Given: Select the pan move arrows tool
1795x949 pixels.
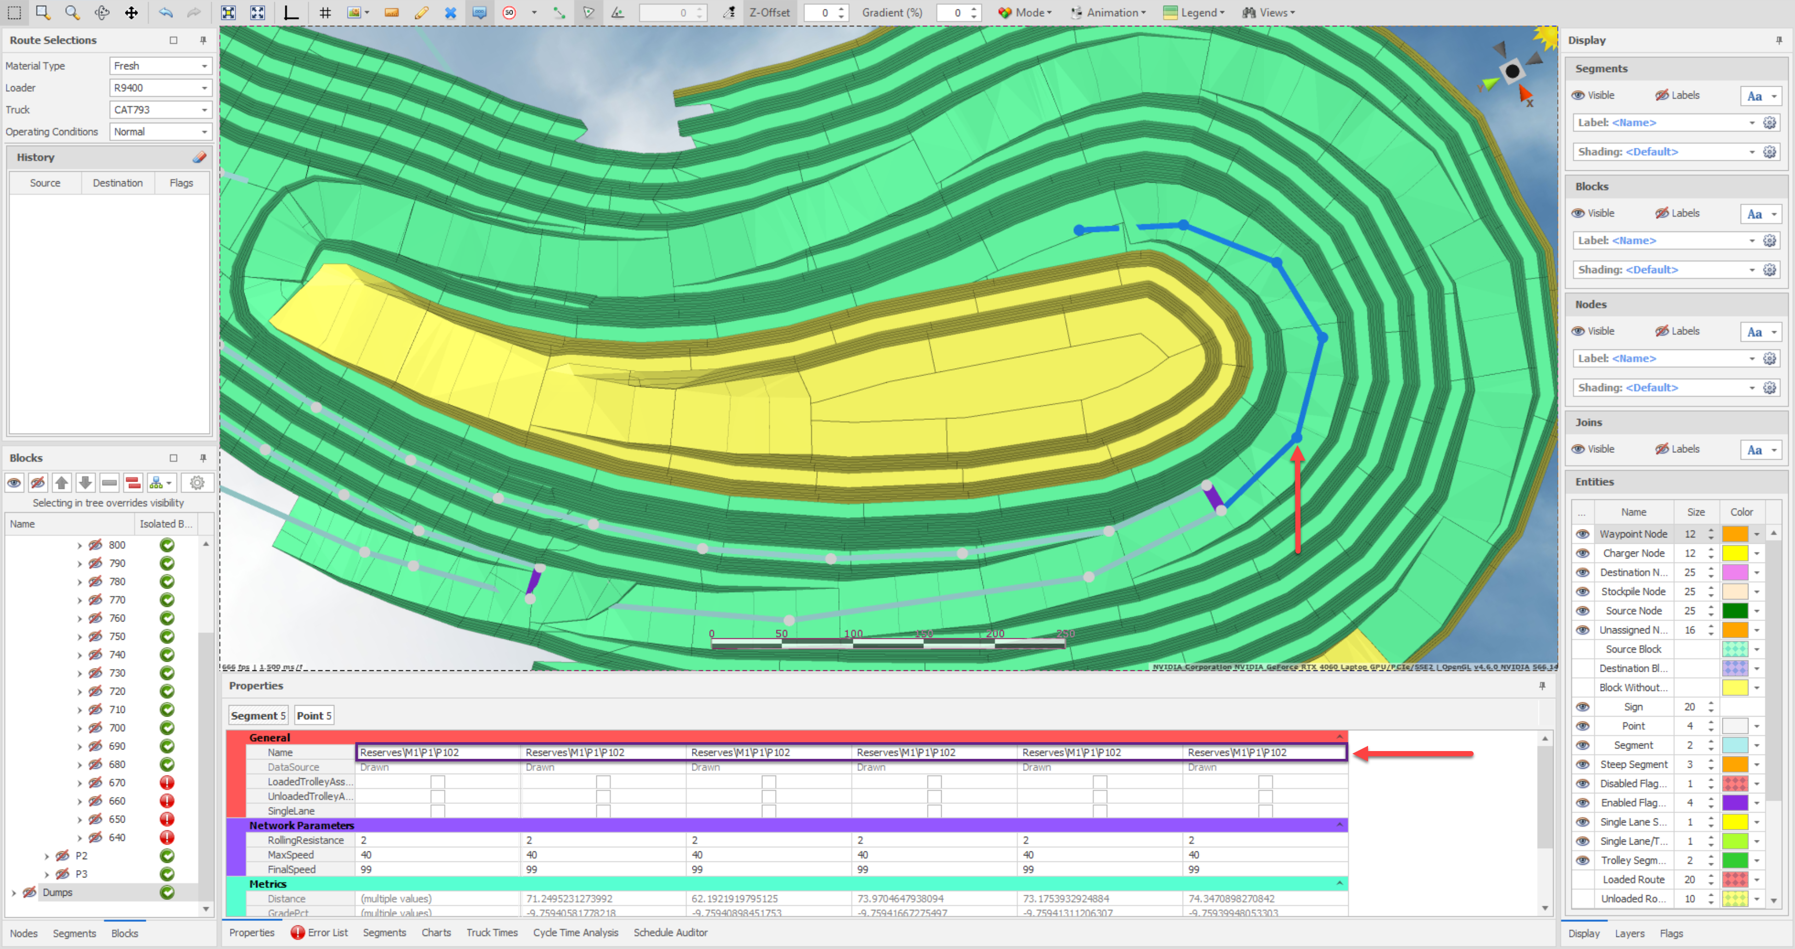Looking at the screenshot, I should tap(131, 13).
